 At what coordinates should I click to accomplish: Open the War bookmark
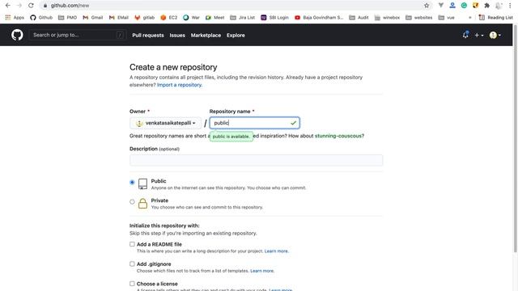pos(191,18)
